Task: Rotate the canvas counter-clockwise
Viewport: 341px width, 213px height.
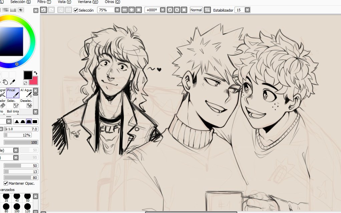Action: (x=170, y=10)
